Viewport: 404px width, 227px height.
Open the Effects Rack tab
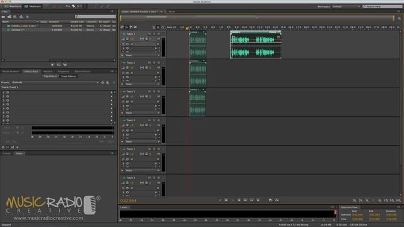click(x=31, y=71)
